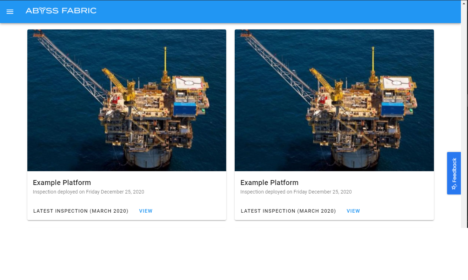Viewport: 468px width, 280px height.
Task: Click the left card's Example Platform title
Action: [x=62, y=183]
